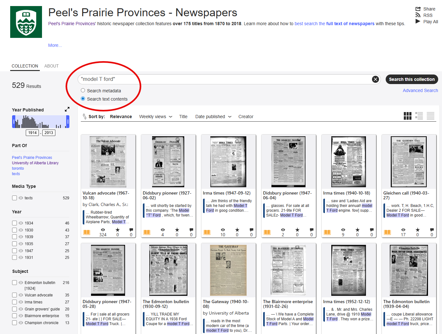Screen dimensions: 442x334
Task: Click texts book icon on Didsbury pioneer 1927 card
Action: [x=147, y=232]
